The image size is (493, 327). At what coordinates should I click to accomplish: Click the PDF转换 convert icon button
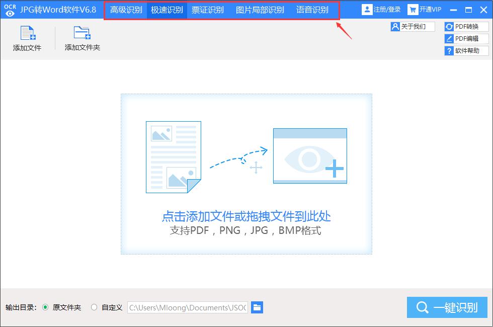point(449,27)
